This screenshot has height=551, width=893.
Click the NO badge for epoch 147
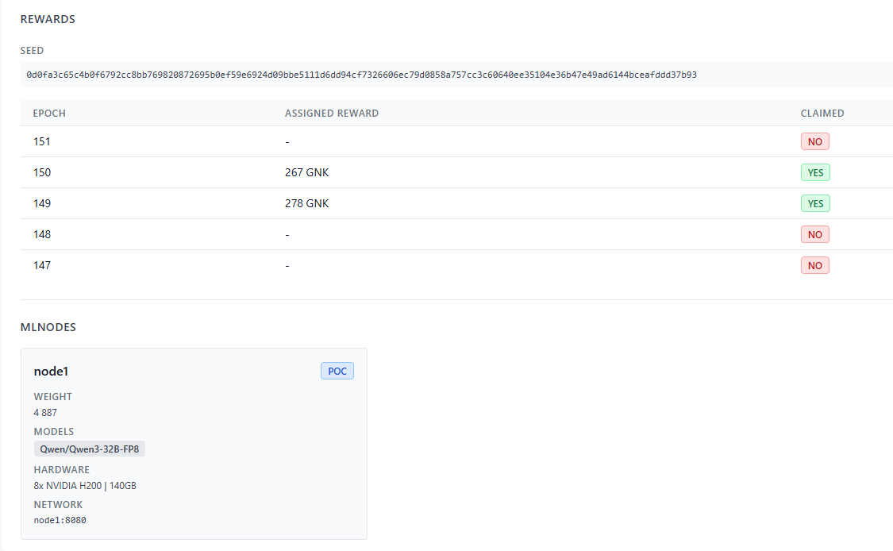[x=814, y=265]
